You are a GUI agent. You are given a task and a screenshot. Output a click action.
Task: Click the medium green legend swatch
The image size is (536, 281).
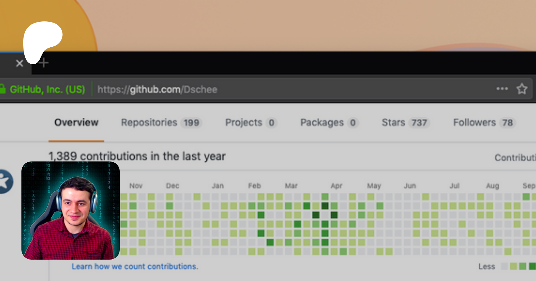(x=523, y=266)
